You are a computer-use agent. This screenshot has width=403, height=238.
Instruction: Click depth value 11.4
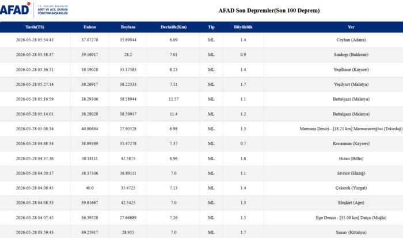[173, 114]
